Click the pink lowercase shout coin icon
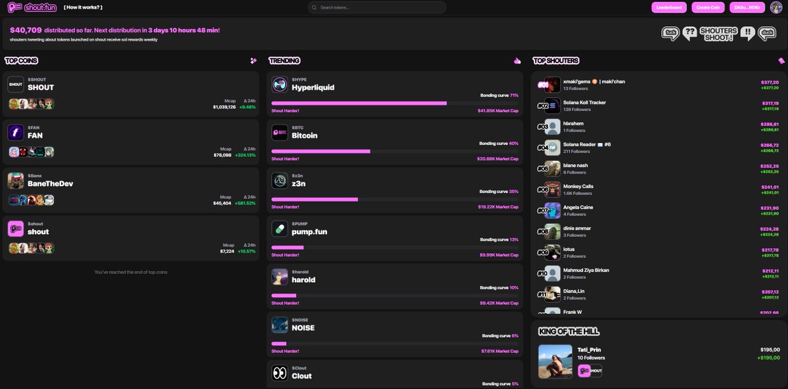 16,228
